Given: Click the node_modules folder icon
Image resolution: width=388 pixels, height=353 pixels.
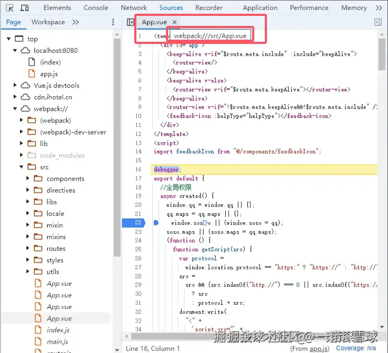Looking at the screenshot, I should coord(32,155).
